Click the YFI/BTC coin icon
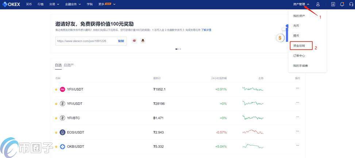Image resolution: width=355 pixels, height=158 pixels. pos(62,118)
